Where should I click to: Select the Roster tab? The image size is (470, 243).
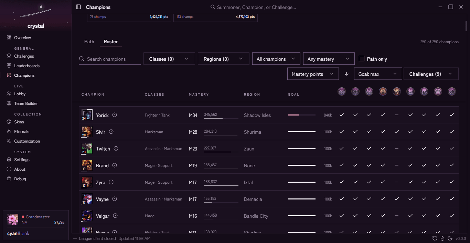111,41
